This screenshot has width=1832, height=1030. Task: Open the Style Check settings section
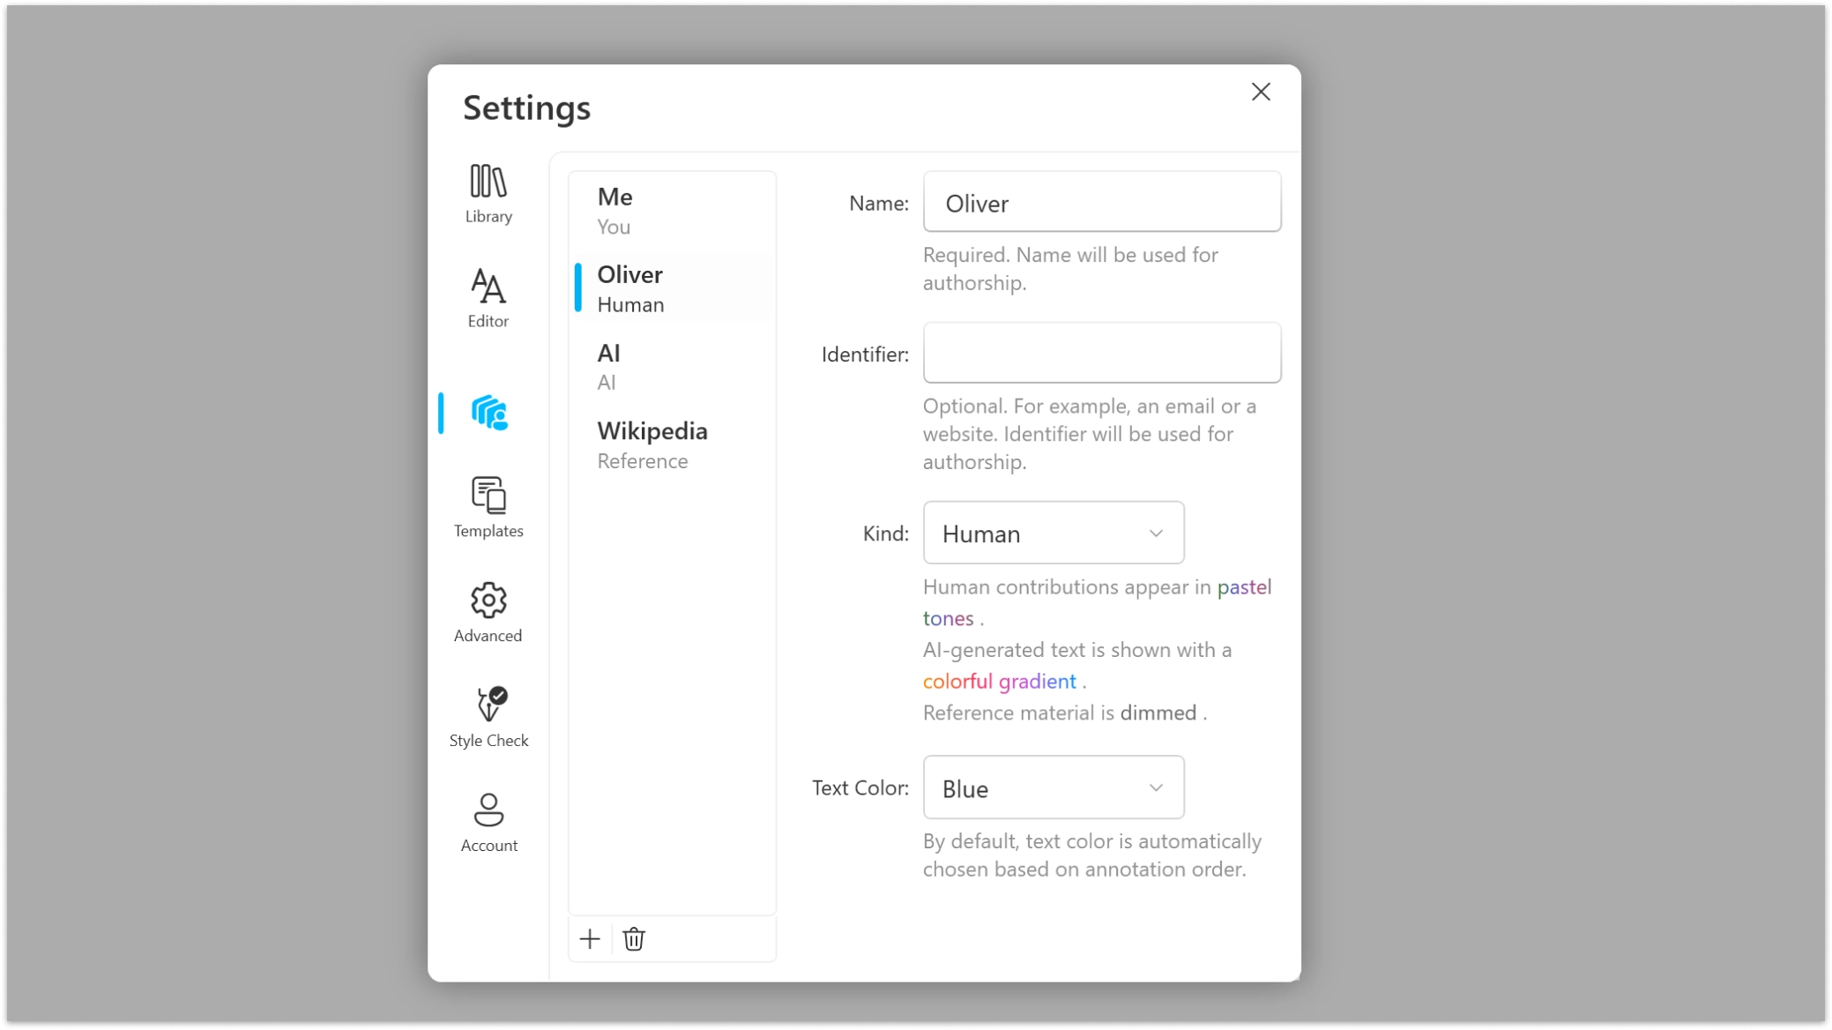point(488,715)
